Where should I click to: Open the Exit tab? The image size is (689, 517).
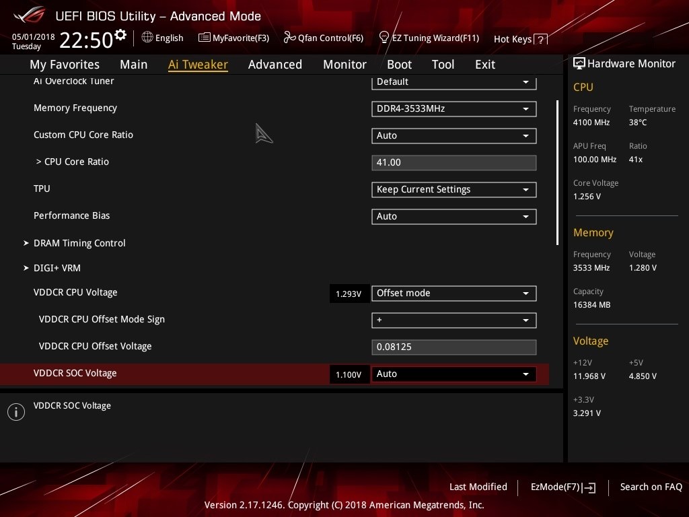coord(485,65)
